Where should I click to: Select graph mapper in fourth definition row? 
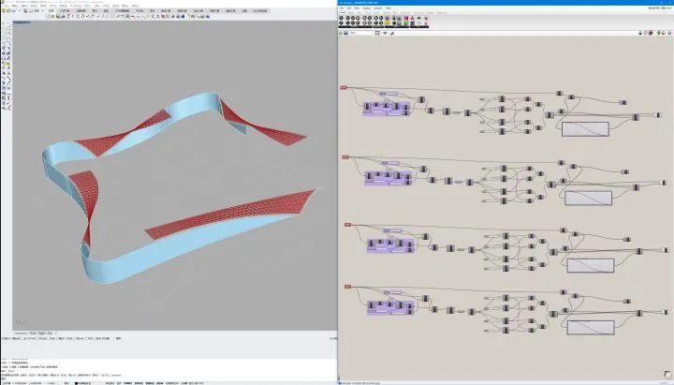pyautogui.click(x=591, y=327)
